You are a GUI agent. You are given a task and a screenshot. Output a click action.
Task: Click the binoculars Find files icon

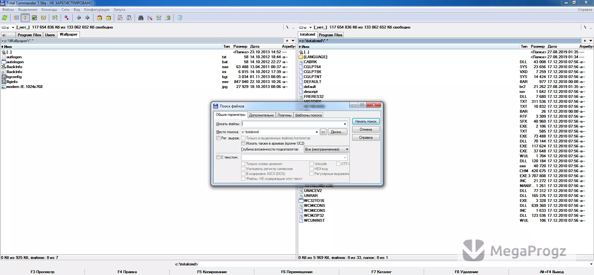tap(141, 18)
